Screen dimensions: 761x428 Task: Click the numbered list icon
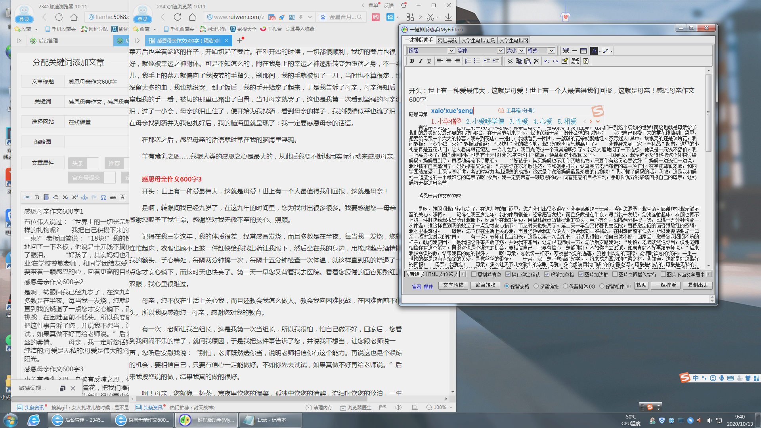468,61
